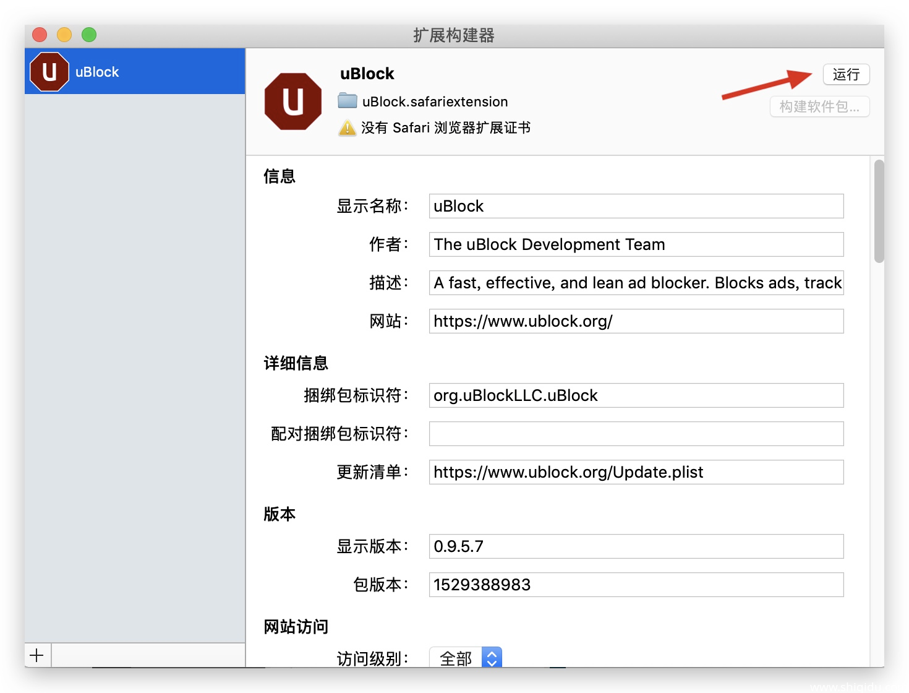Click the bold uBlock header title
The image size is (909, 693).
pyautogui.click(x=367, y=74)
